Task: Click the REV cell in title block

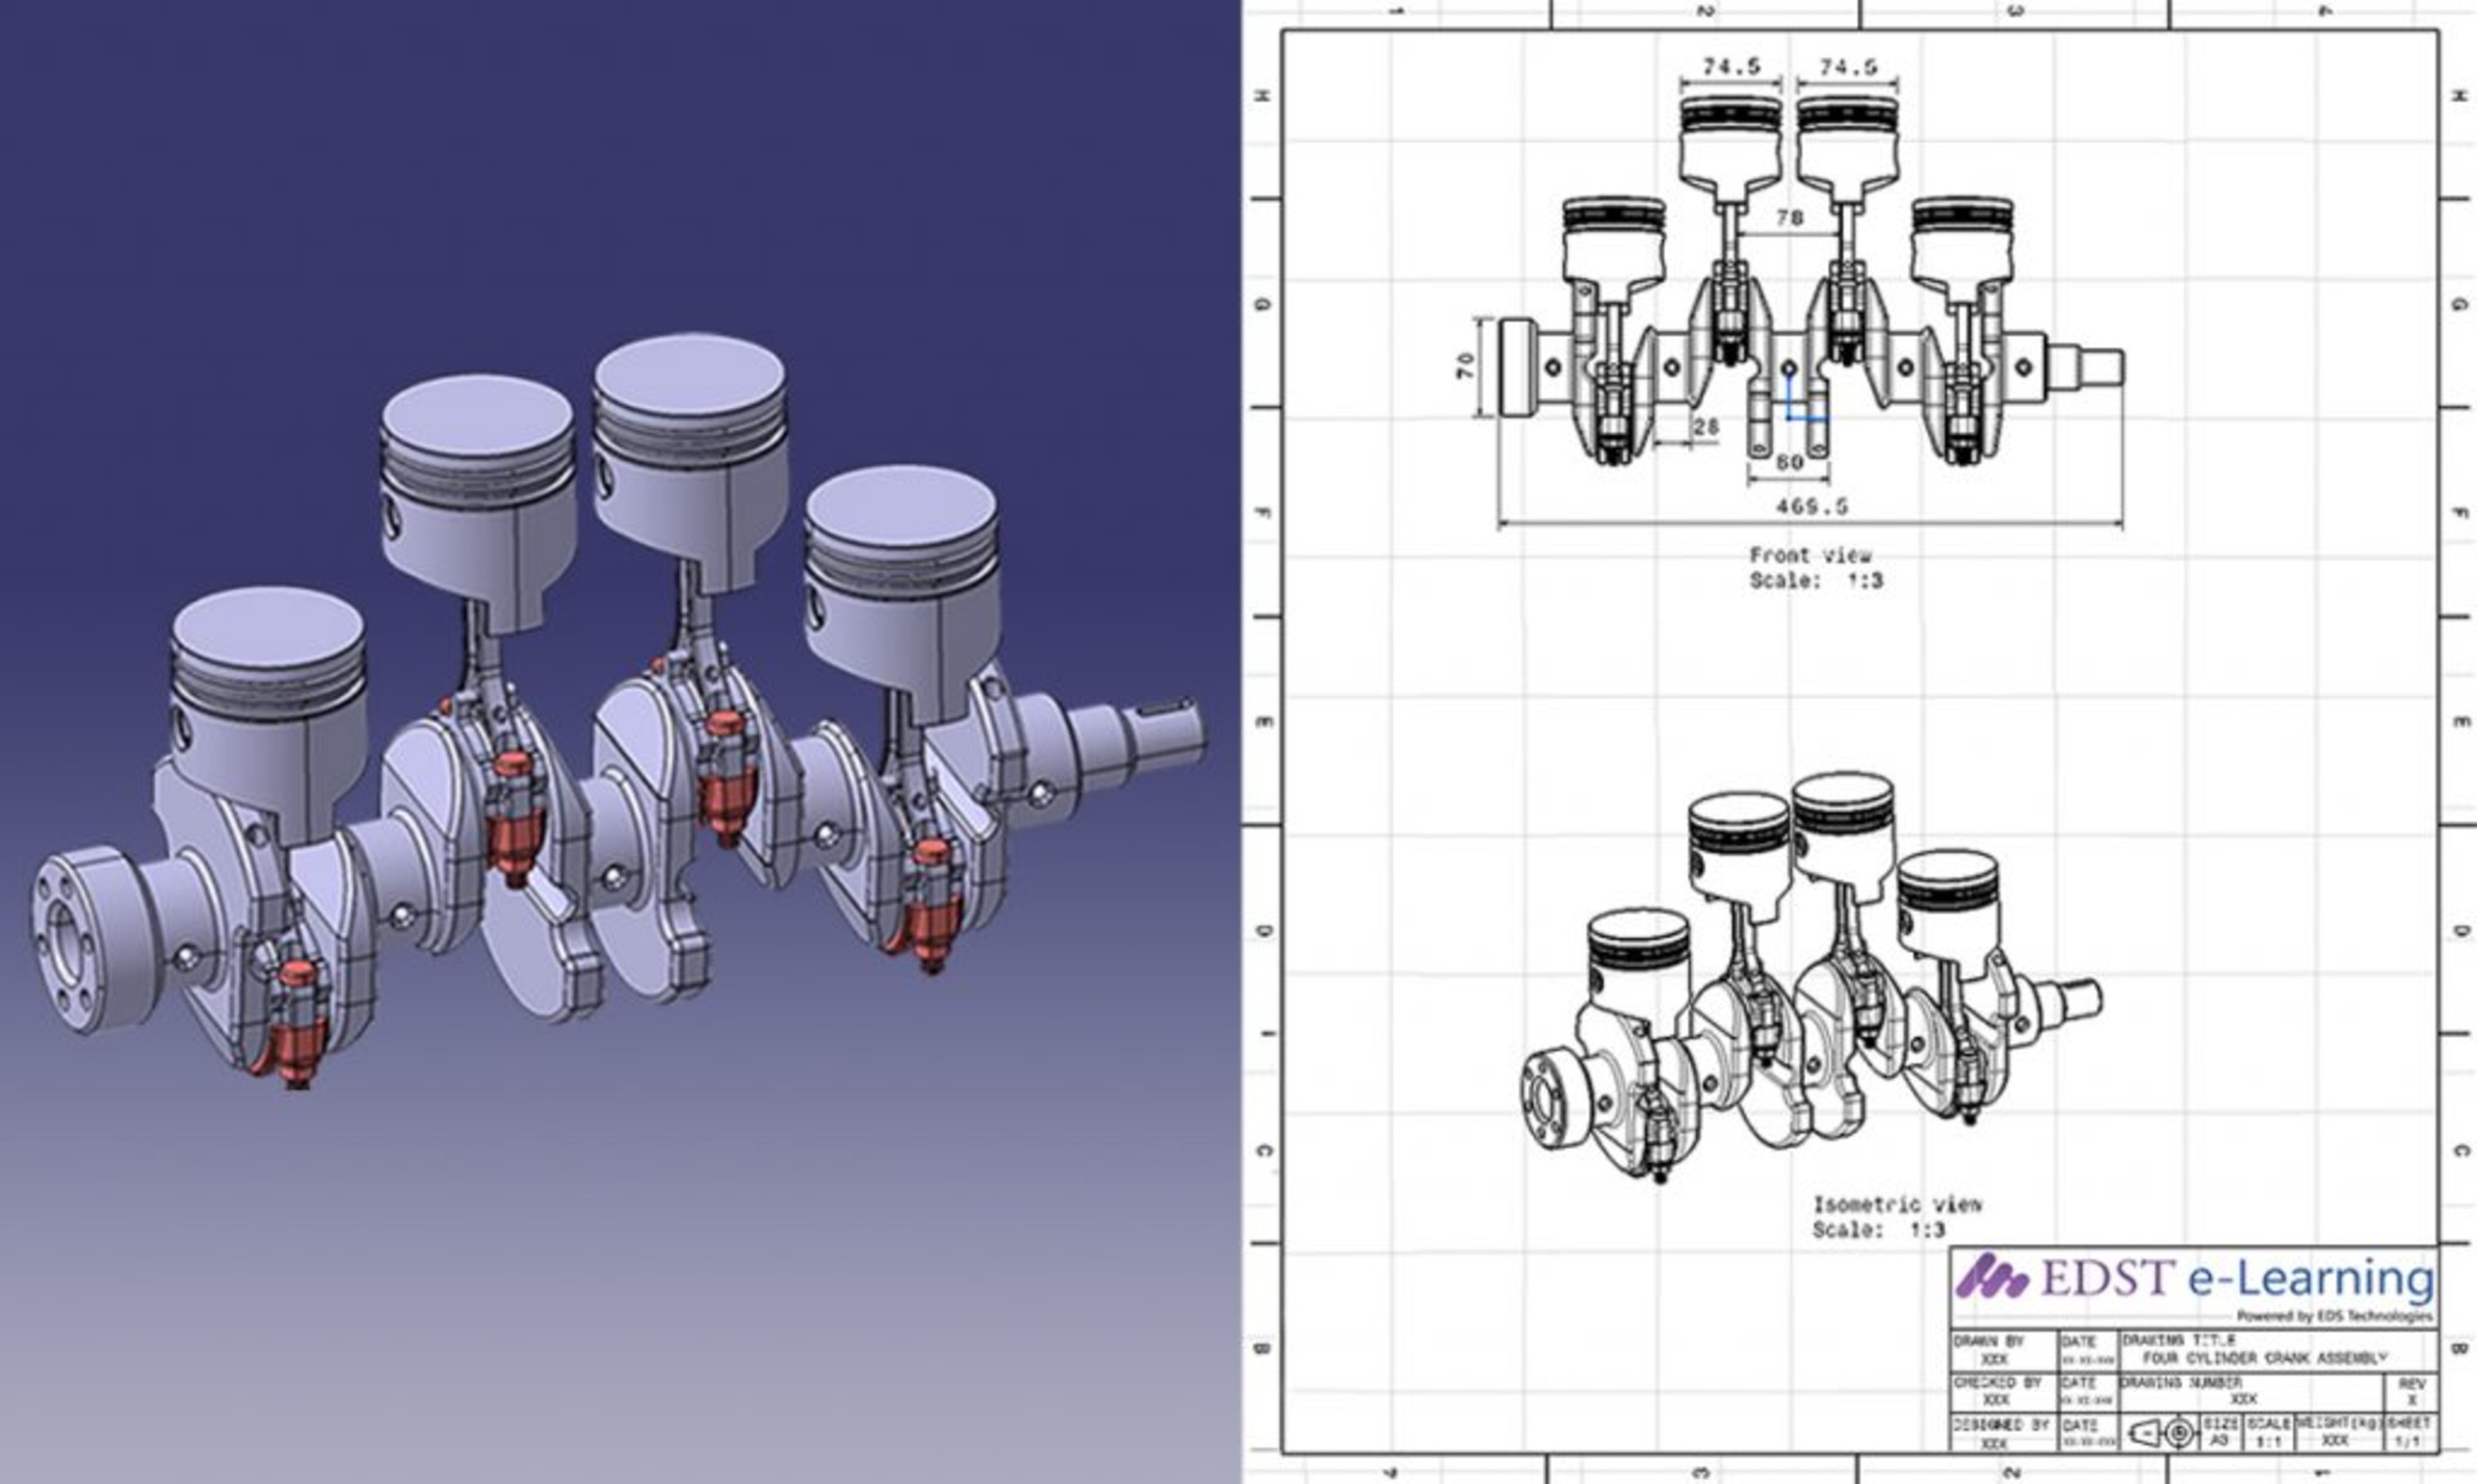Action: 2412,1391
